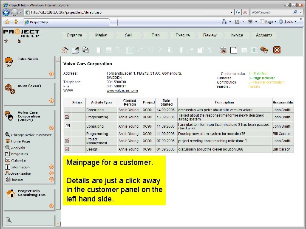Open the address bar history dropdown
This screenshot has width=306, height=229.
click(x=232, y=12)
